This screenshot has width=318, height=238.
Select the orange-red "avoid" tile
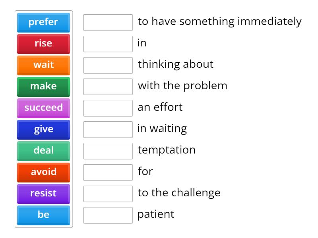[43, 172]
